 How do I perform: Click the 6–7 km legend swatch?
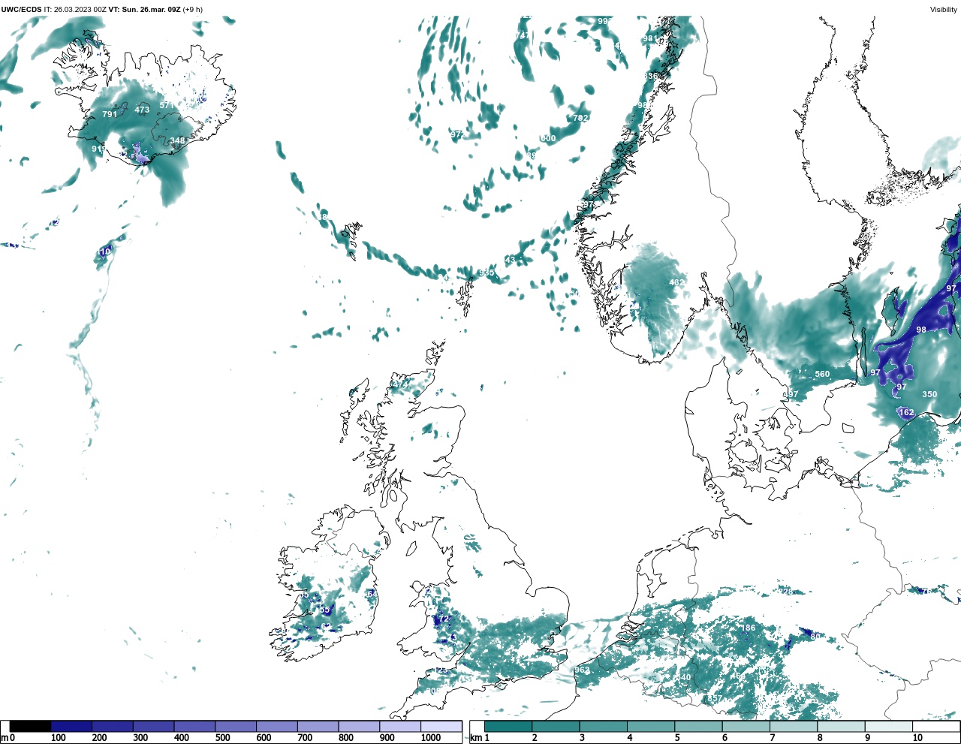[x=746, y=726]
